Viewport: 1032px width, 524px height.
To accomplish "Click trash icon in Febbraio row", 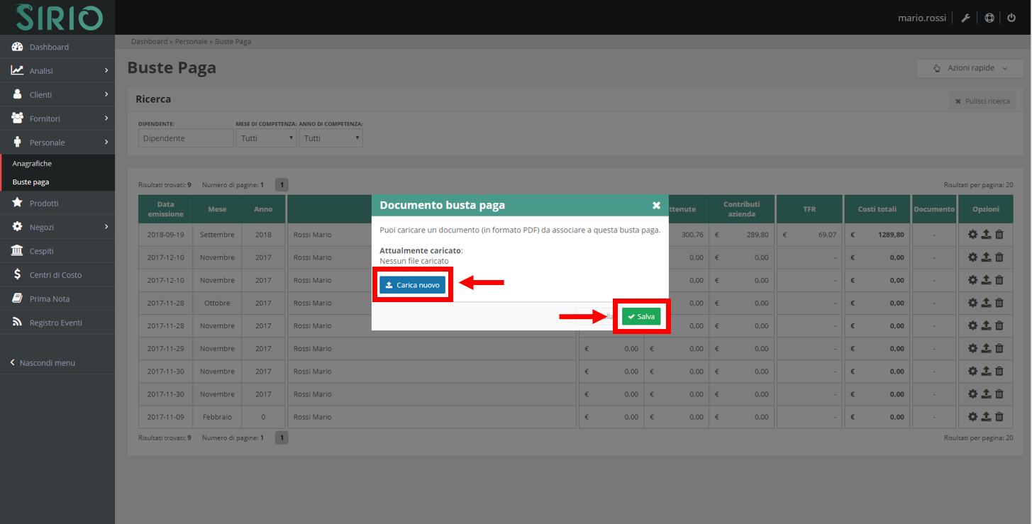I will coord(999,417).
